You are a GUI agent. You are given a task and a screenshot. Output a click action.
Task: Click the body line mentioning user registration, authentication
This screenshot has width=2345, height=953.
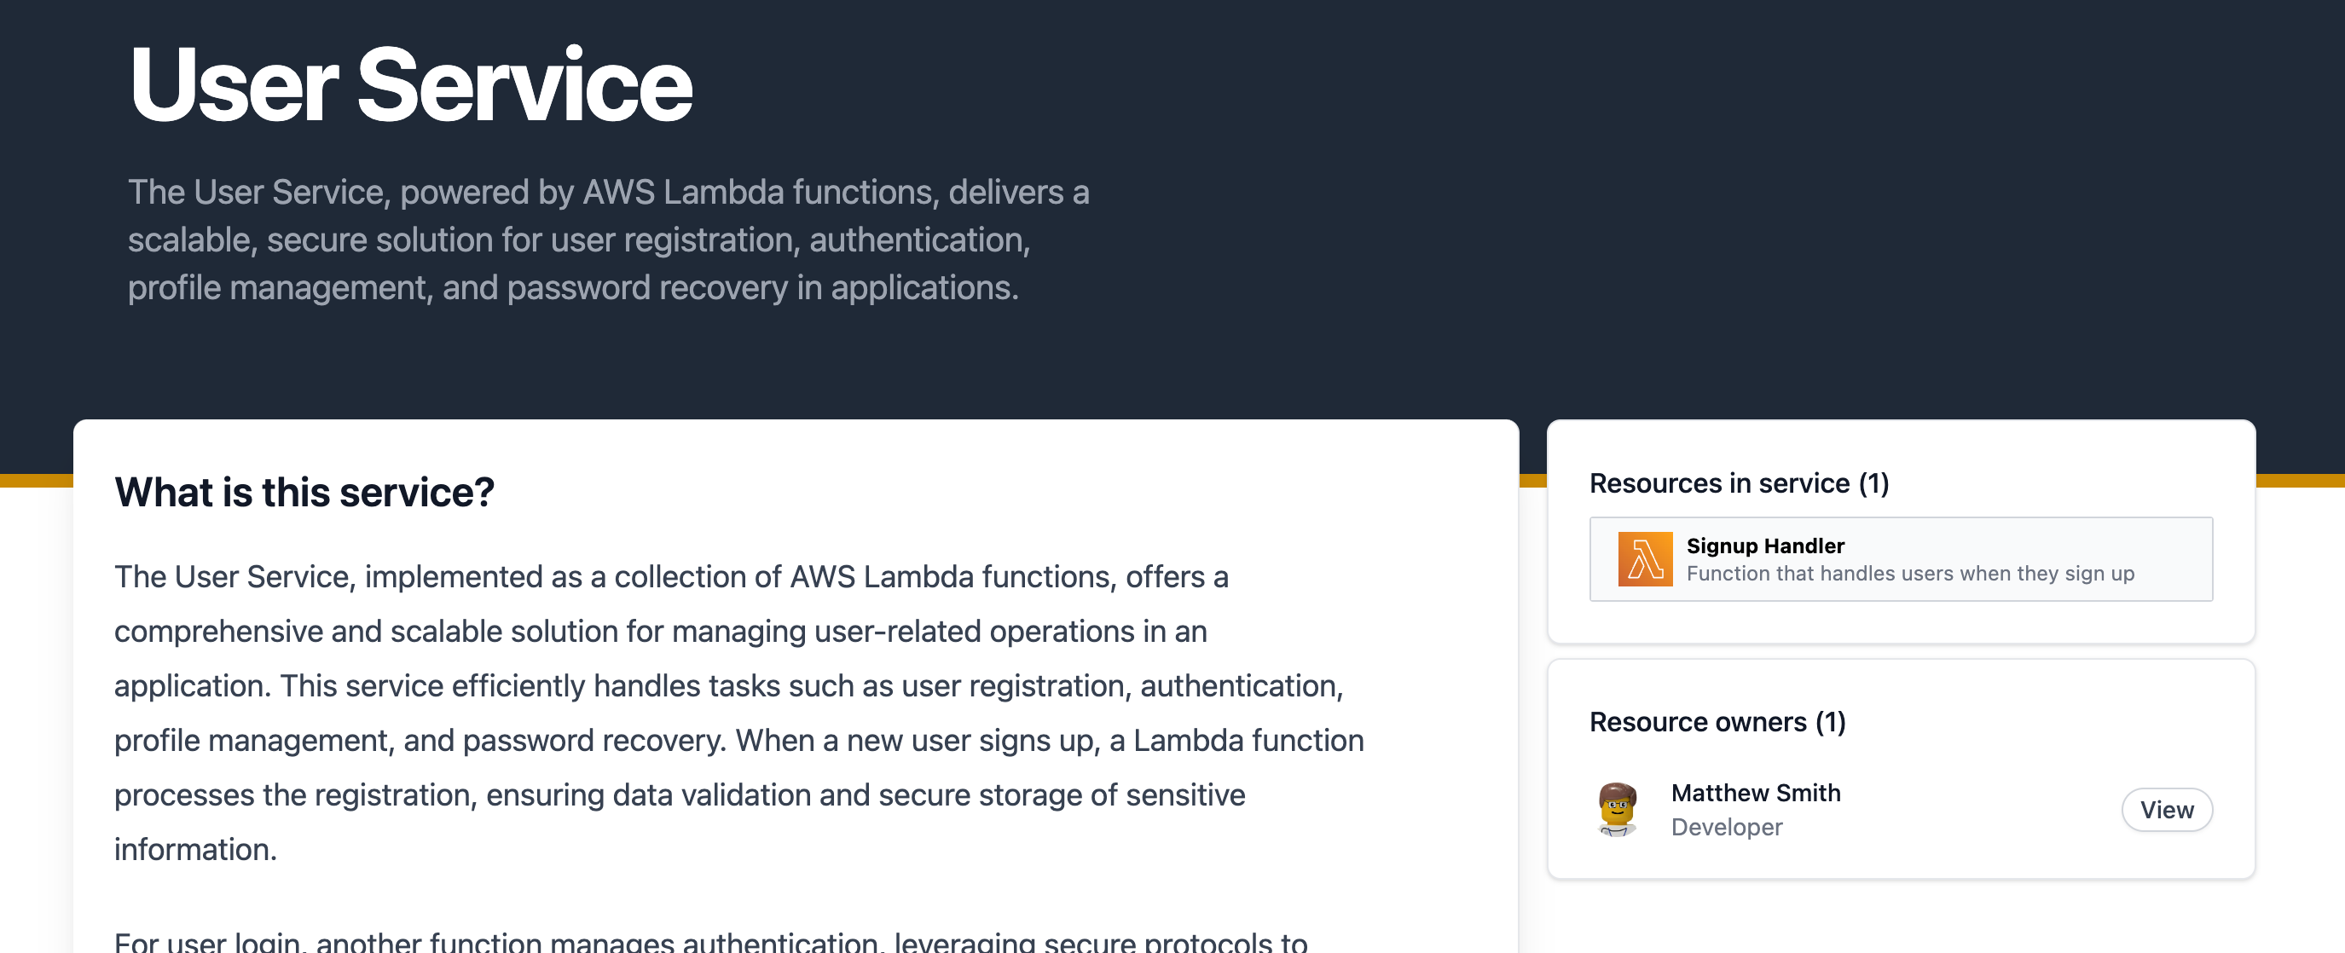(x=728, y=685)
